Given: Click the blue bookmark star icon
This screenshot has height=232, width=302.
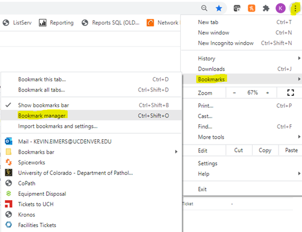Looking at the screenshot, I should click(219, 8).
